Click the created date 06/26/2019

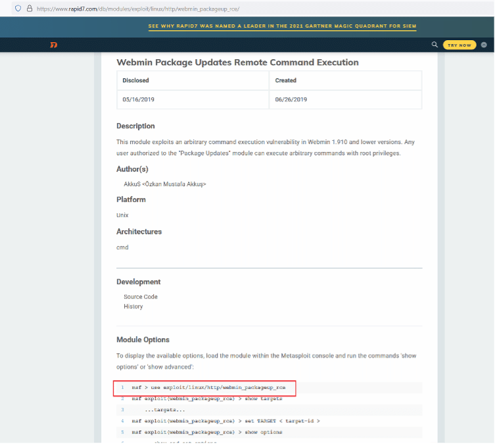coord(291,99)
